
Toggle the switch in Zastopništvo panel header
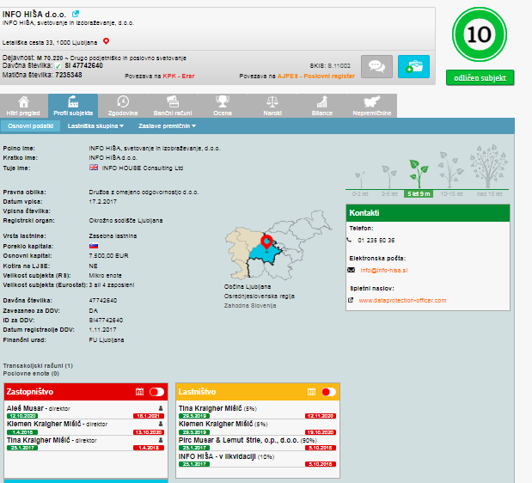[x=156, y=392]
